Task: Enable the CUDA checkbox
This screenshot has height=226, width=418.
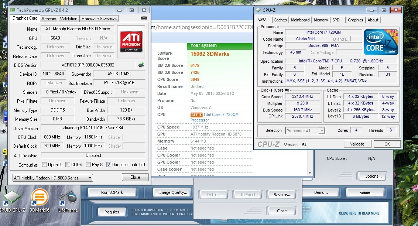Action: [68, 165]
